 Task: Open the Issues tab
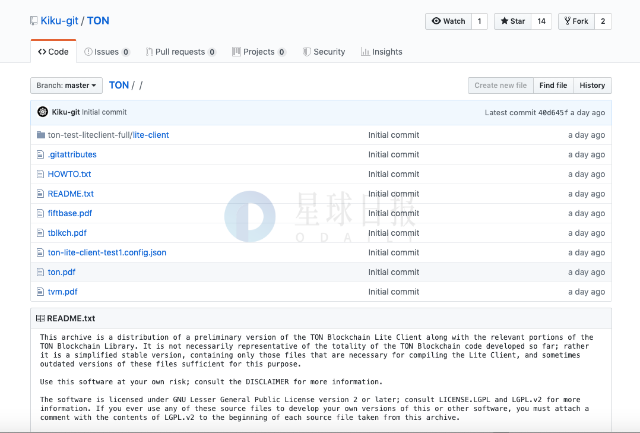(107, 52)
